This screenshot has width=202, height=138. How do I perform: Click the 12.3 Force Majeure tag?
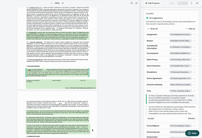(x=180, y=126)
